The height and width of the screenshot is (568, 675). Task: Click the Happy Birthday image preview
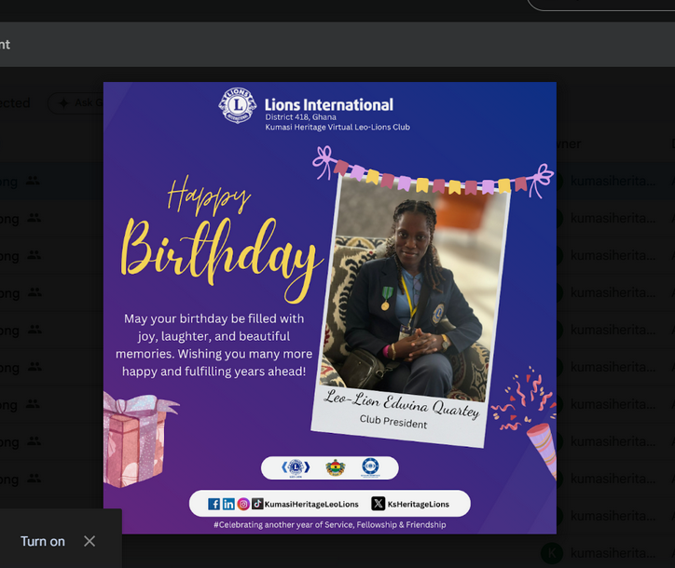[330, 308]
